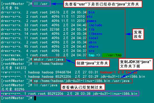Select the size value 24576
Screen dimensions: 154x103
click(55, 12)
